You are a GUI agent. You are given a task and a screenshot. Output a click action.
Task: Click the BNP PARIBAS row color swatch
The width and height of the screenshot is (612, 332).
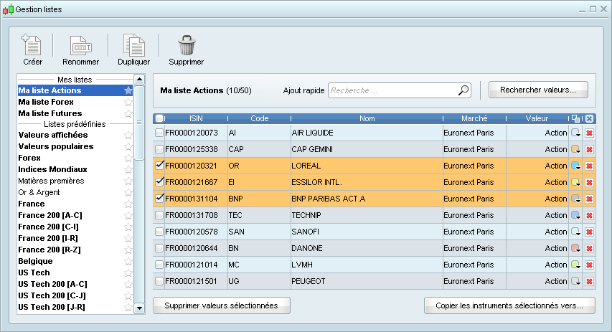coord(575,199)
